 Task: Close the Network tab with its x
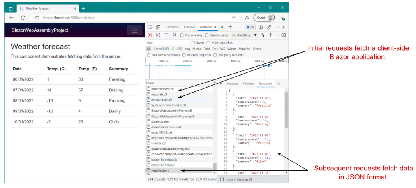215,27
